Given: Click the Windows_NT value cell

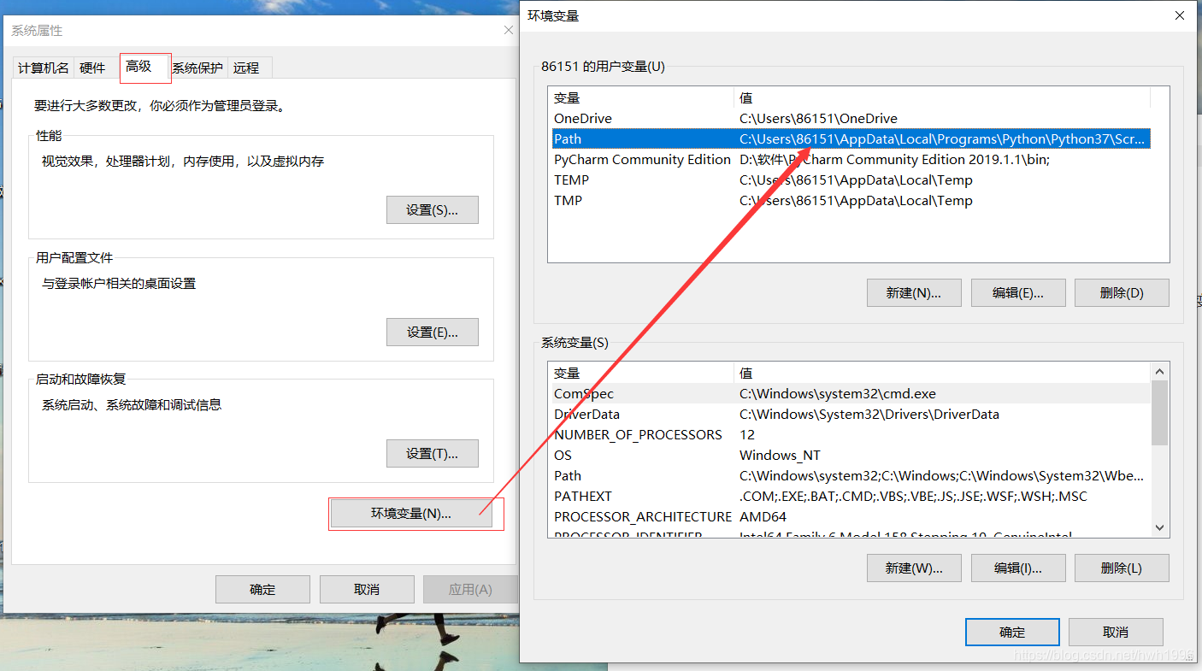Looking at the screenshot, I should (780, 456).
